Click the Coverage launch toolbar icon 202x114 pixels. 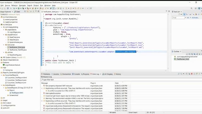(23, 9)
